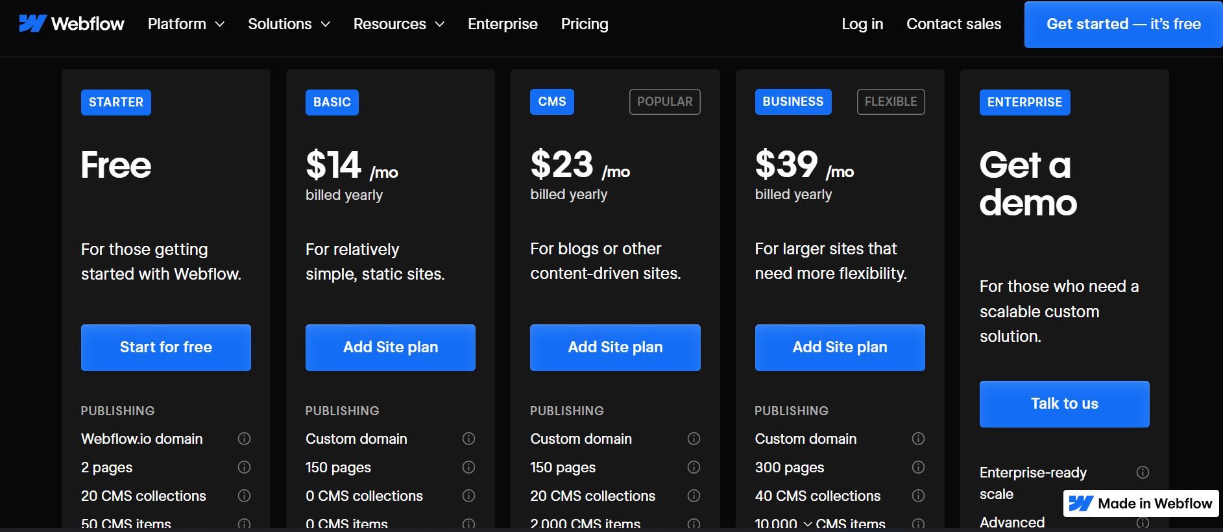
Task: Show info for CMS plan 150 pages
Action: pyautogui.click(x=694, y=467)
